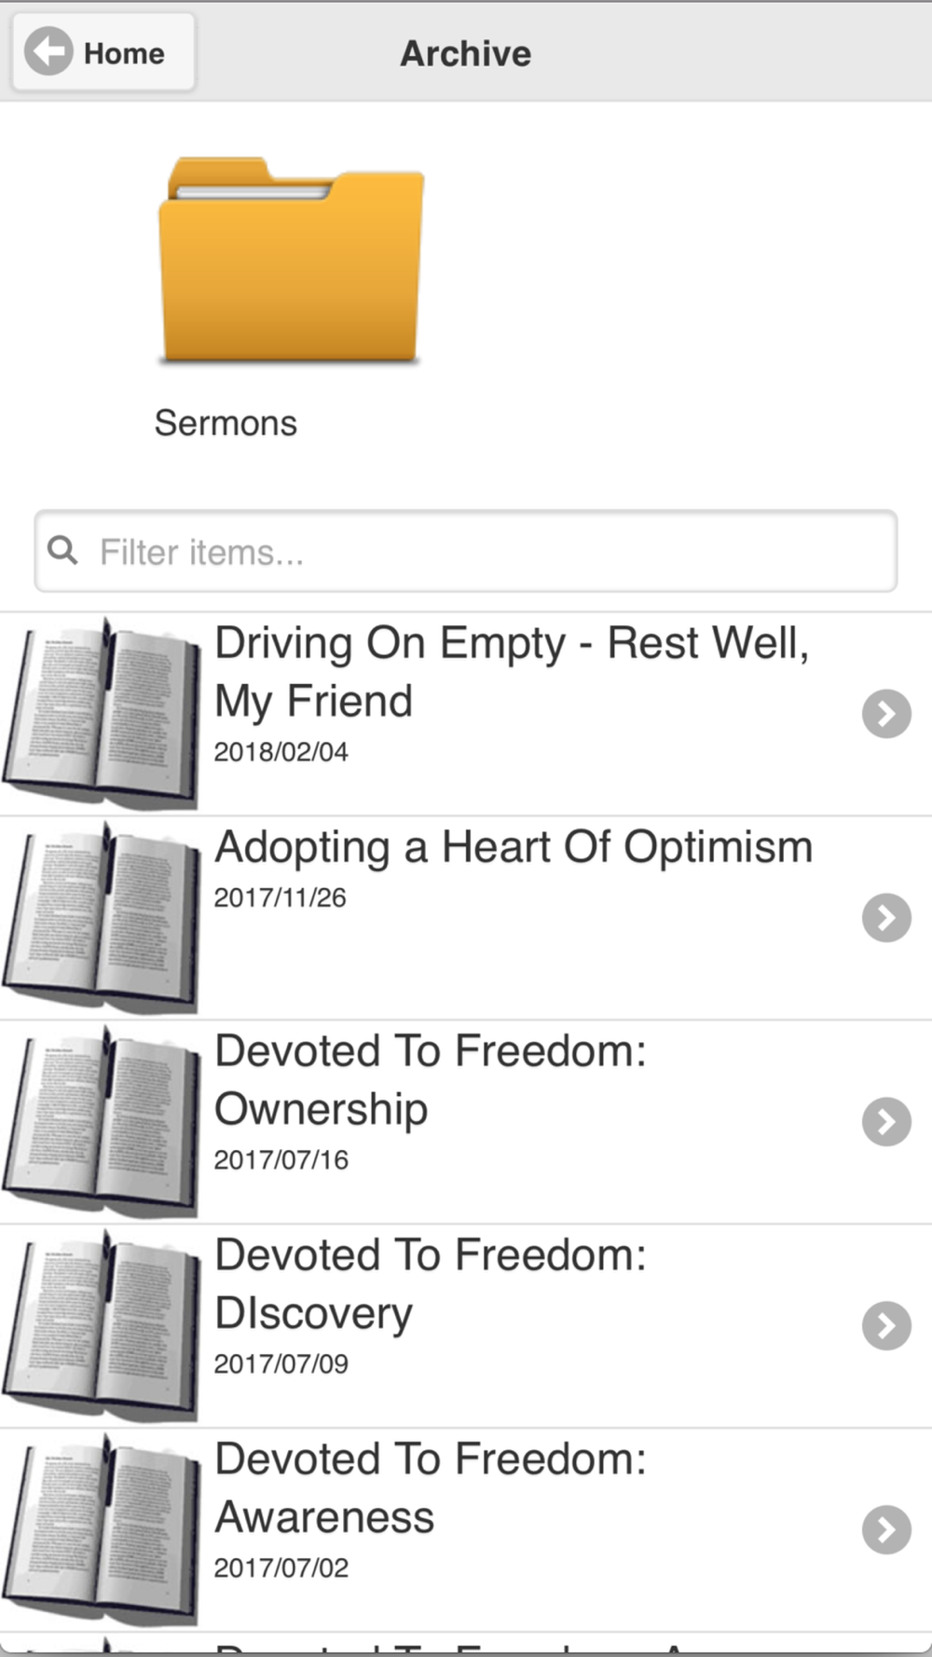
Task: Open the DIscovery sermon's chevron arrow
Action: coord(886,1326)
